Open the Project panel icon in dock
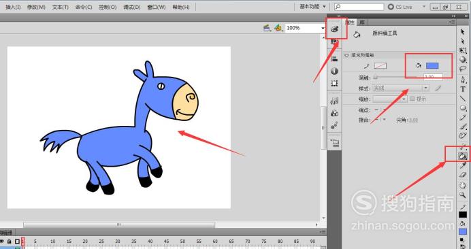Screen dimensions: 471x249 (x=334, y=143)
